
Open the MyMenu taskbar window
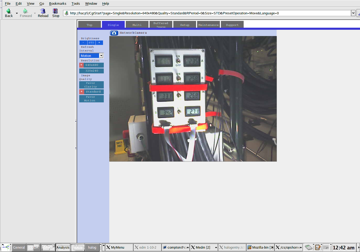tap(119, 247)
